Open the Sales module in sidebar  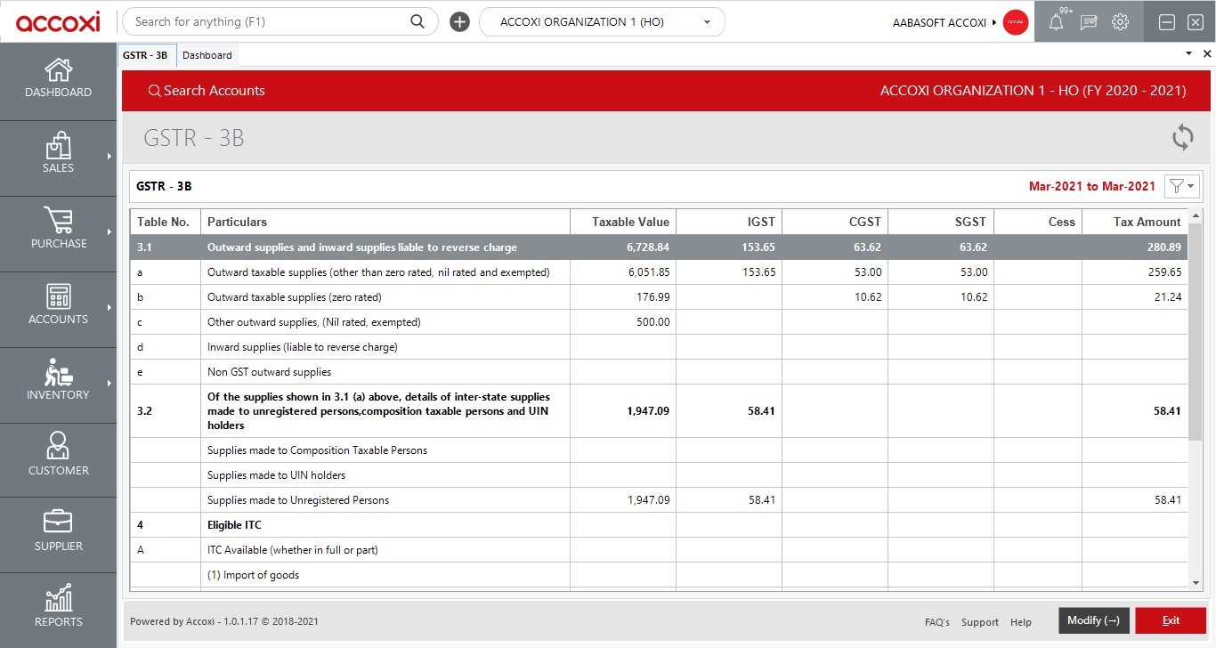point(58,154)
